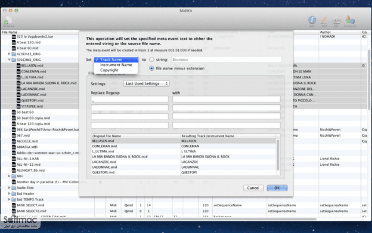Click the Cancel button
This screenshot has height=233, width=372.
point(253,188)
